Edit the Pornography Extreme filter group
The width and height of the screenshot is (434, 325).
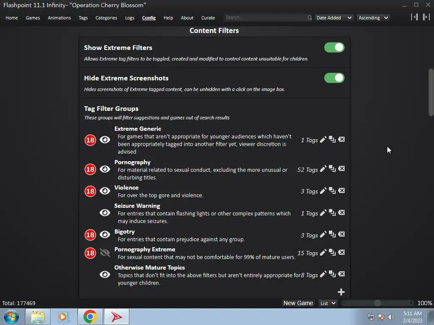[323, 253]
